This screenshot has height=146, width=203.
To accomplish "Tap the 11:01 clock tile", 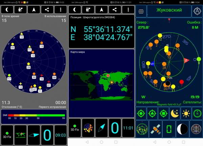I will pyautogui.click(x=128, y=128).
